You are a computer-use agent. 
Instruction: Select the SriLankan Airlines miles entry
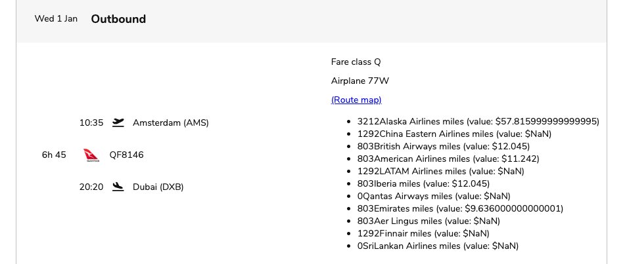[438, 246]
